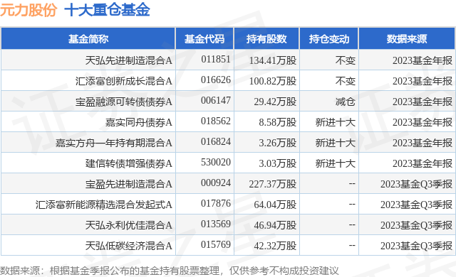Image resolution: width=456 pixels, height=277 pixels.
Task: Open fund 天弘先进制造混合A
Action: click(x=128, y=60)
